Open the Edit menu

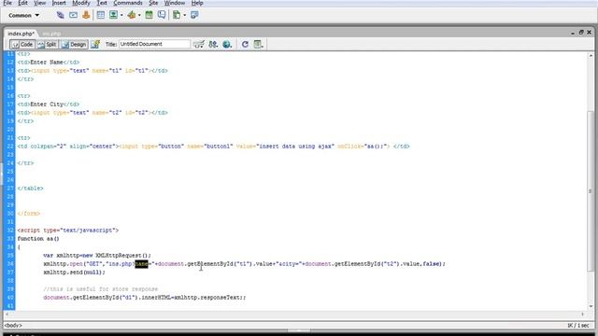[x=22, y=3]
